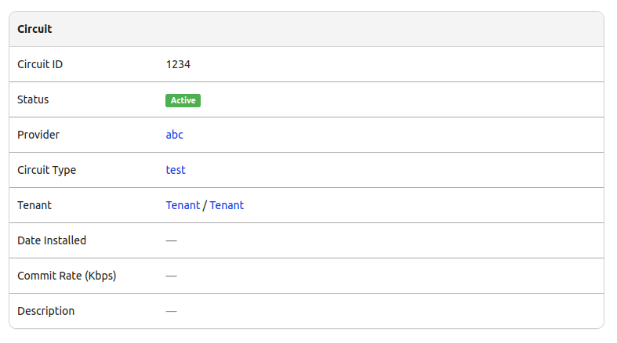Open the test circuit type link
Screen dimensions: 617x343
(x=176, y=170)
